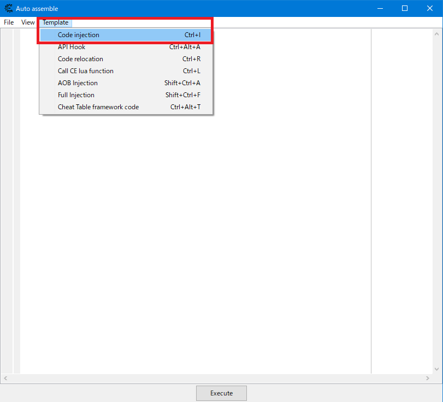This screenshot has width=443, height=402.
Task: Select API Hook template
Action: click(126, 47)
